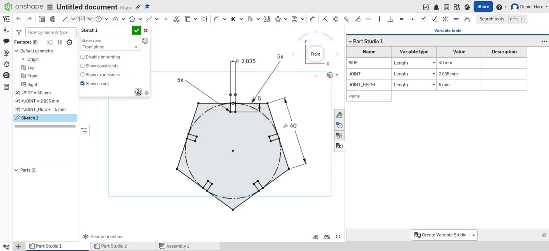This screenshot has width=549, height=251.
Task: Open the Daniel Haro account menu
Action: point(529,7)
